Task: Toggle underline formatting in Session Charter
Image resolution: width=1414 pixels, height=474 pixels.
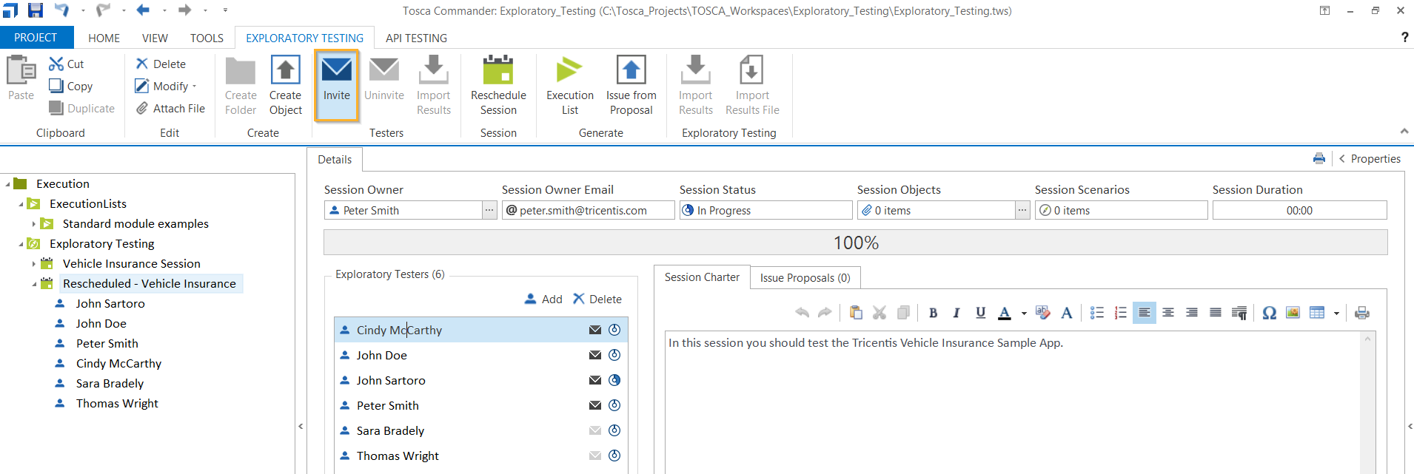Action: 980,313
